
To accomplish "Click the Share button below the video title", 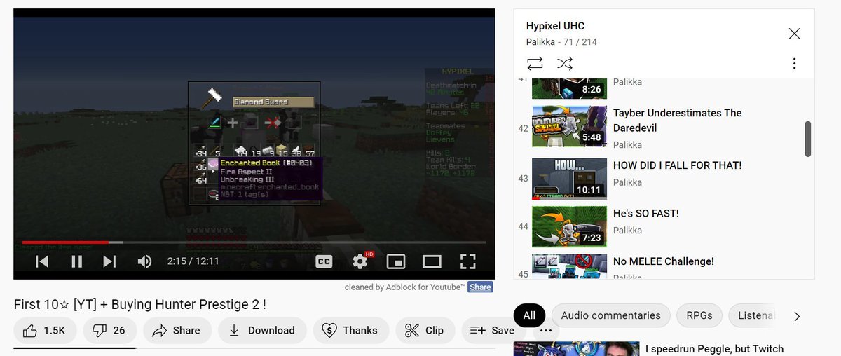I will pyautogui.click(x=176, y=331).
